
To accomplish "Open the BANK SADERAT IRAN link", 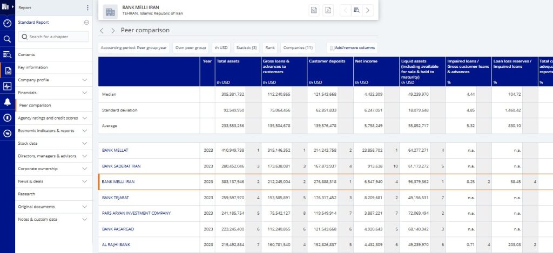I will pyautogui.click(x=122, y=166).
